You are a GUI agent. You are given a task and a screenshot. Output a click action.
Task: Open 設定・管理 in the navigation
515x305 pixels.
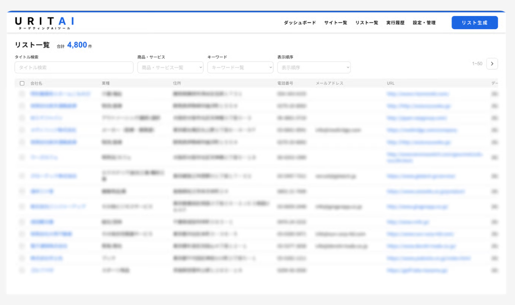(x=424, y=23)
